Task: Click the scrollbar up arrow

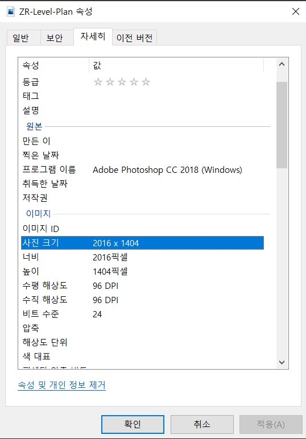Action: [282, 64]
